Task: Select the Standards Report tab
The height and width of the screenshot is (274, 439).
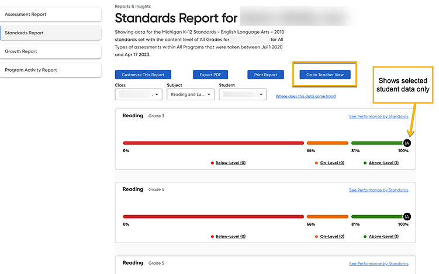Action: coord(51,33)
